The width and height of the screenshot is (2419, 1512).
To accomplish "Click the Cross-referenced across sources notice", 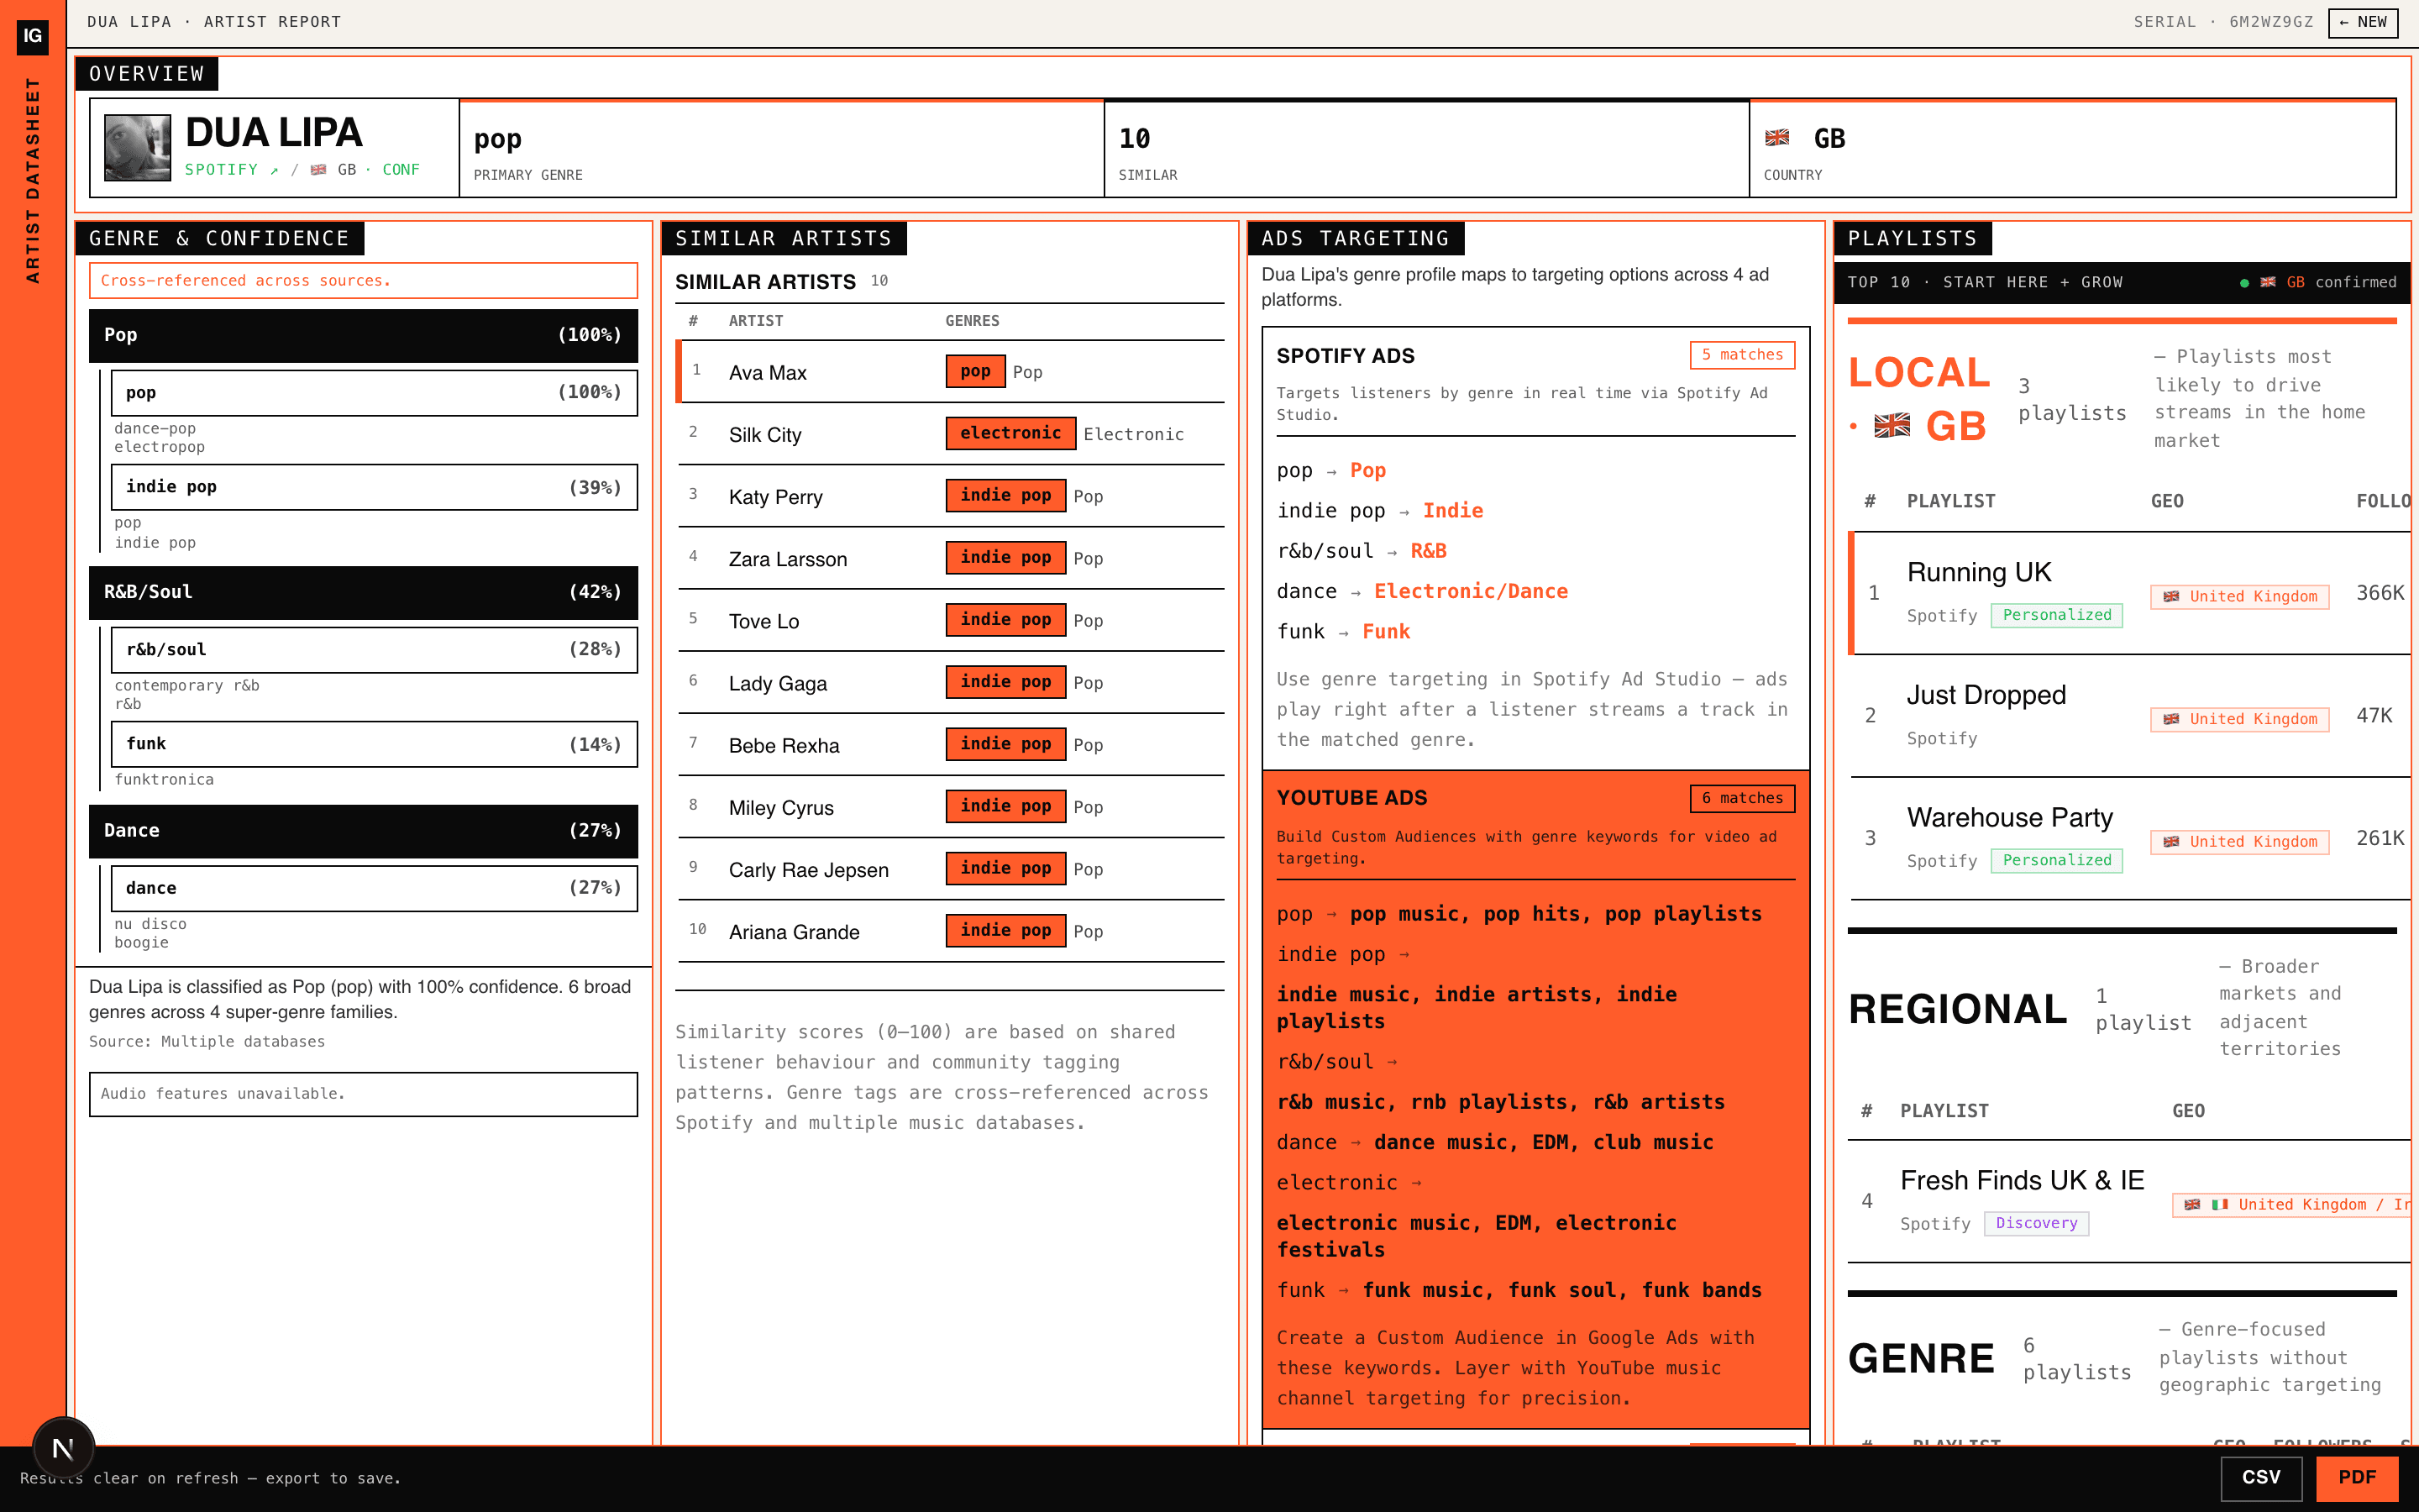I will point(363,281).
